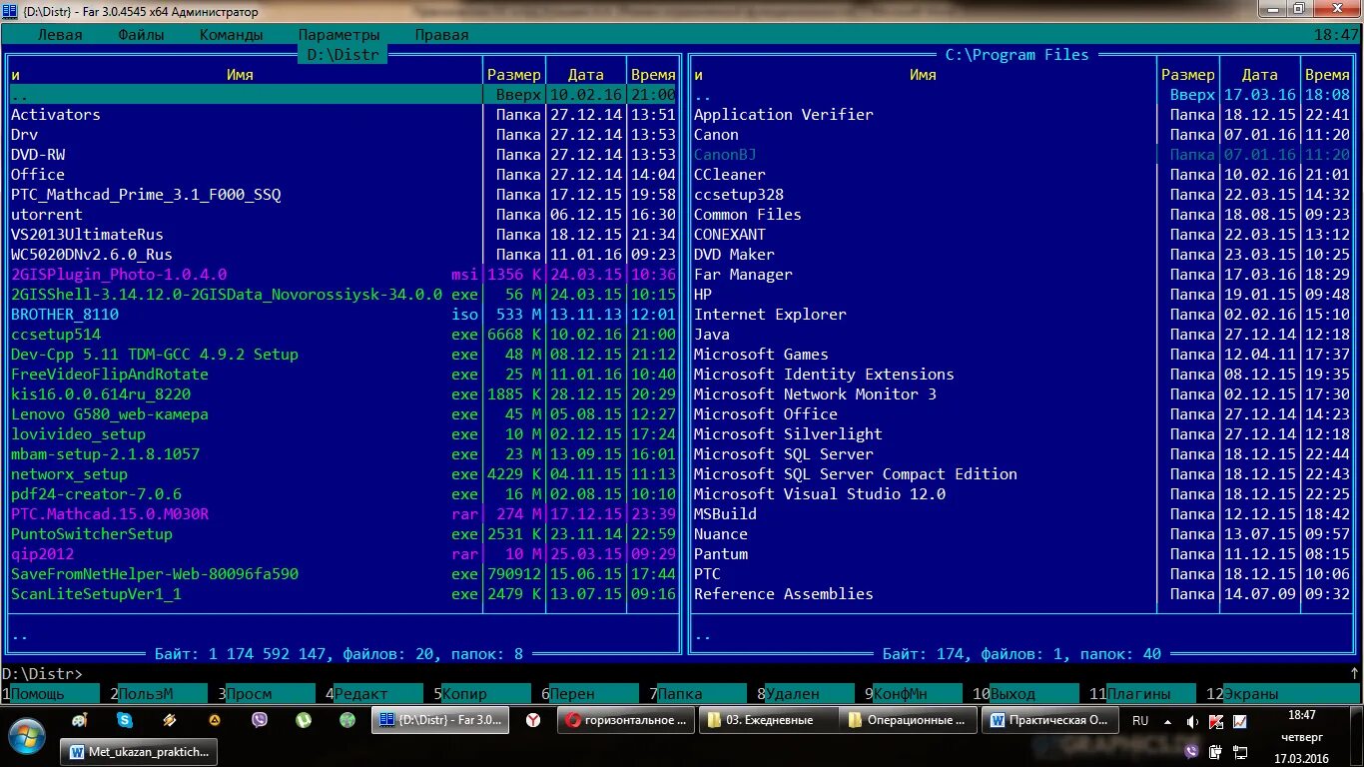Click 9 КонфМн function key

pos(913,694)
